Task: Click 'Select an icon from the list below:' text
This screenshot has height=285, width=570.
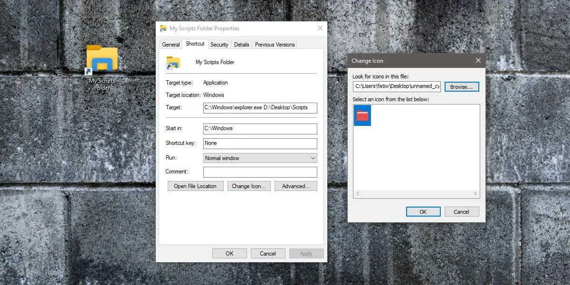Action: click(391, 99)
